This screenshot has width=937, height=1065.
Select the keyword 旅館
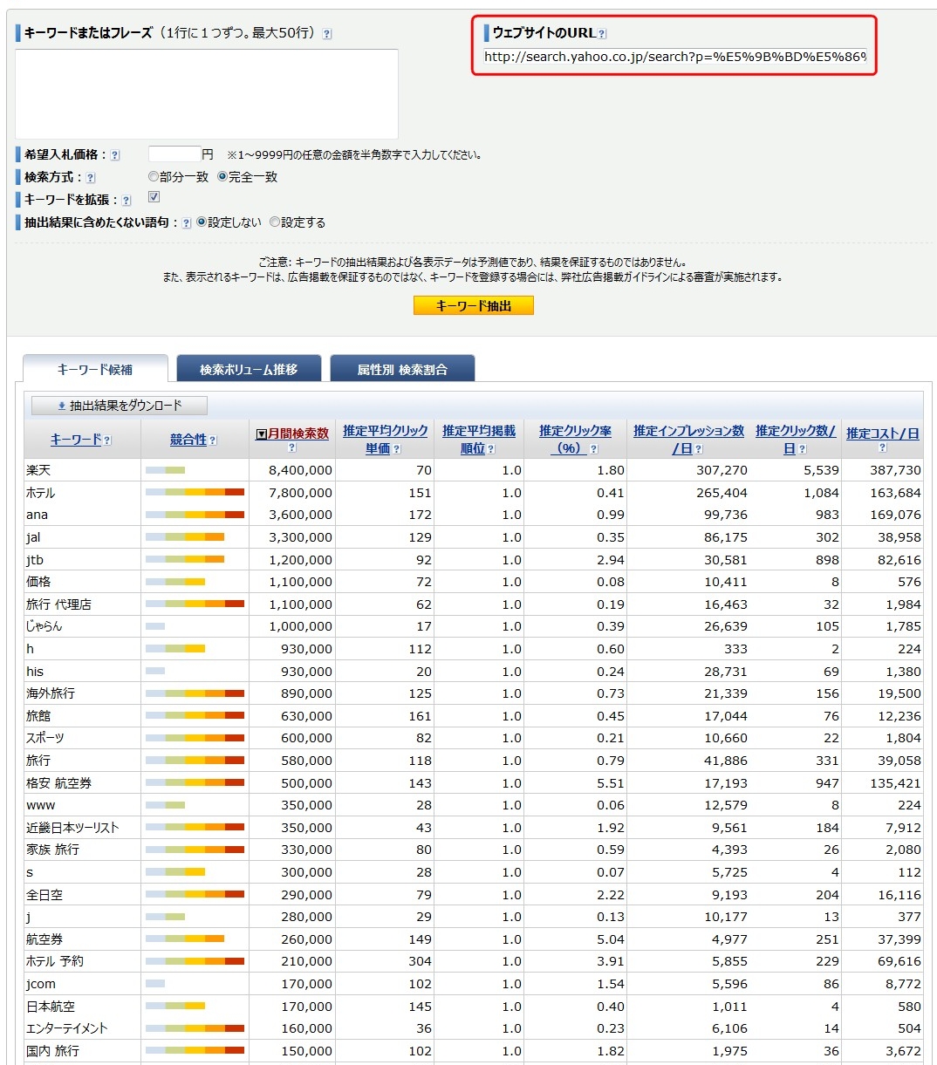[x=38, y=716]
